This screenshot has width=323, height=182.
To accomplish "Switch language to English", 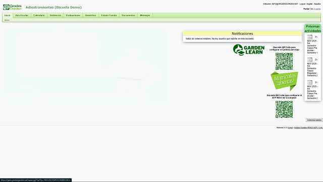I will 309,4.
